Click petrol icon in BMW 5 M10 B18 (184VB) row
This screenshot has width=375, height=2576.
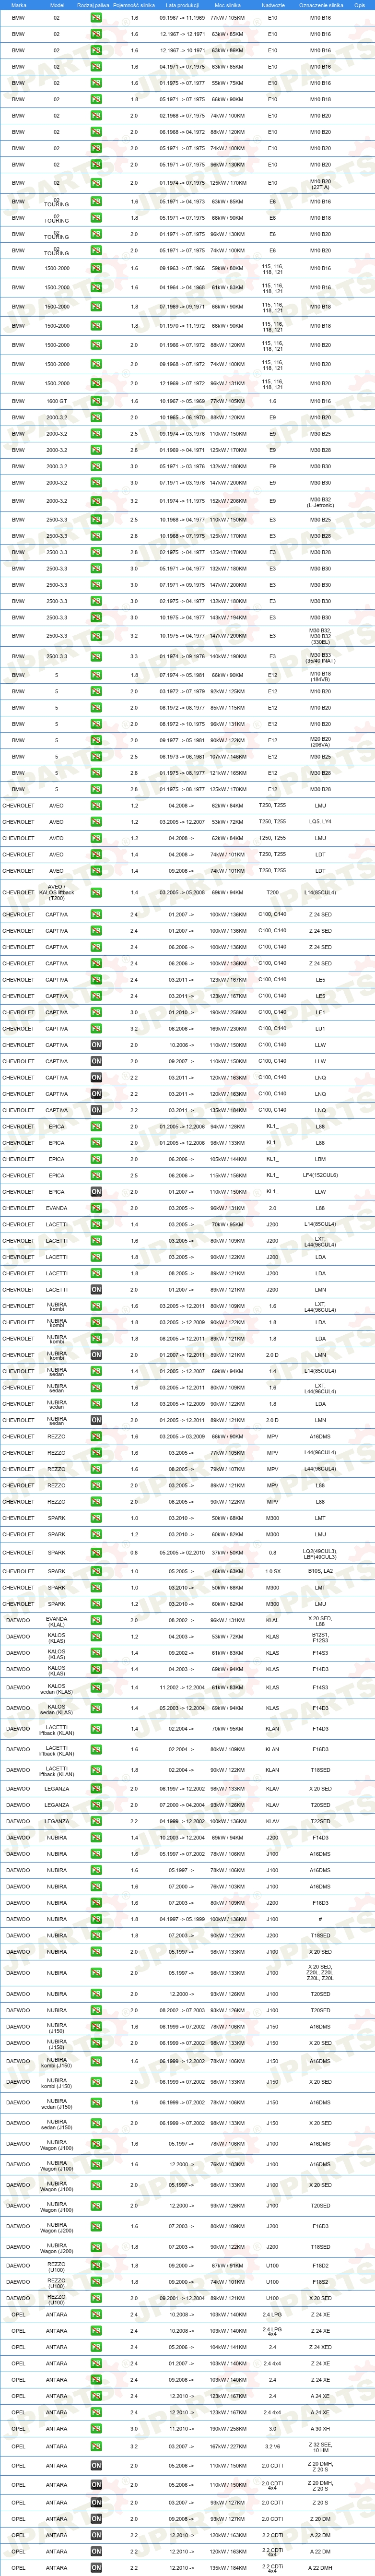coord(96,676)
